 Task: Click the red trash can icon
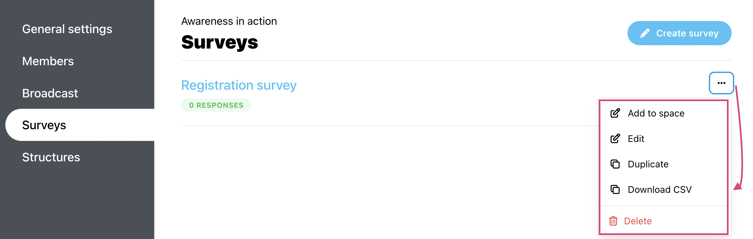click(613, 221)
